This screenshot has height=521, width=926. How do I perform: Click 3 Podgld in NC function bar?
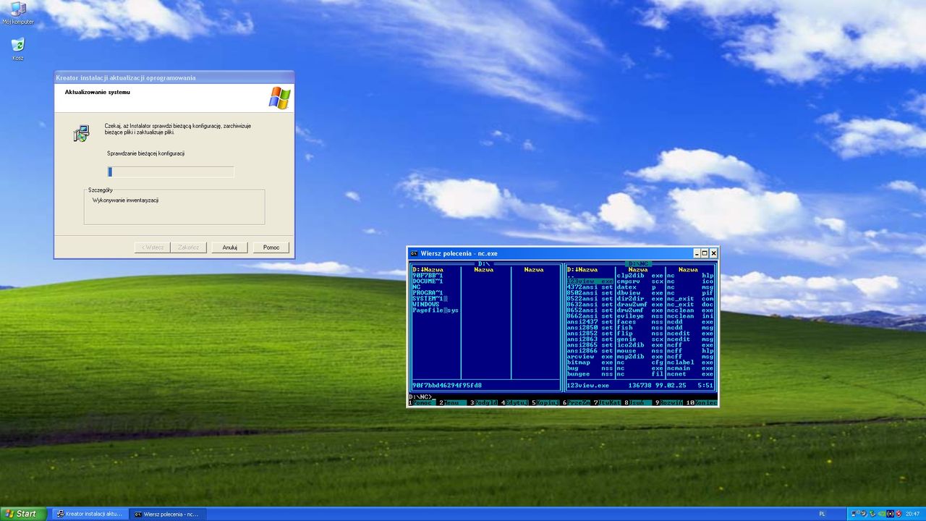pos(483,402)
